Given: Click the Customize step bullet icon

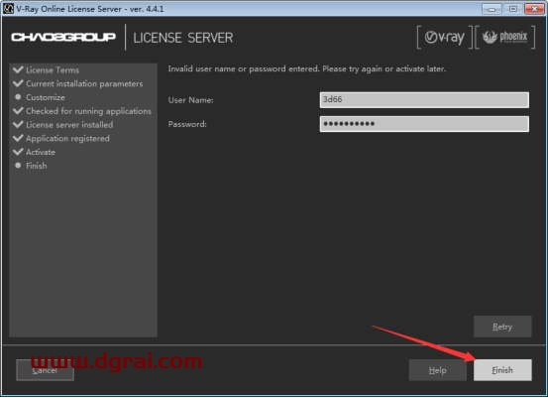Looking at the screenshot, I should (x=18, y=97).
